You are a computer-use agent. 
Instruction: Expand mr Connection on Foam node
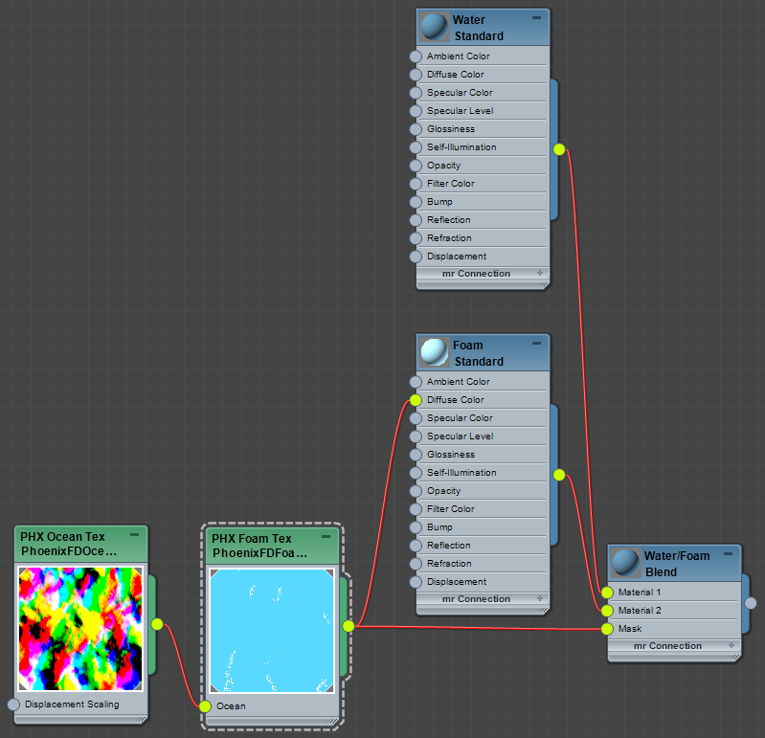(540, 598)
